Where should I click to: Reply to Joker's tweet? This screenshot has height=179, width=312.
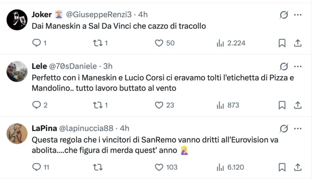(36, 43)
